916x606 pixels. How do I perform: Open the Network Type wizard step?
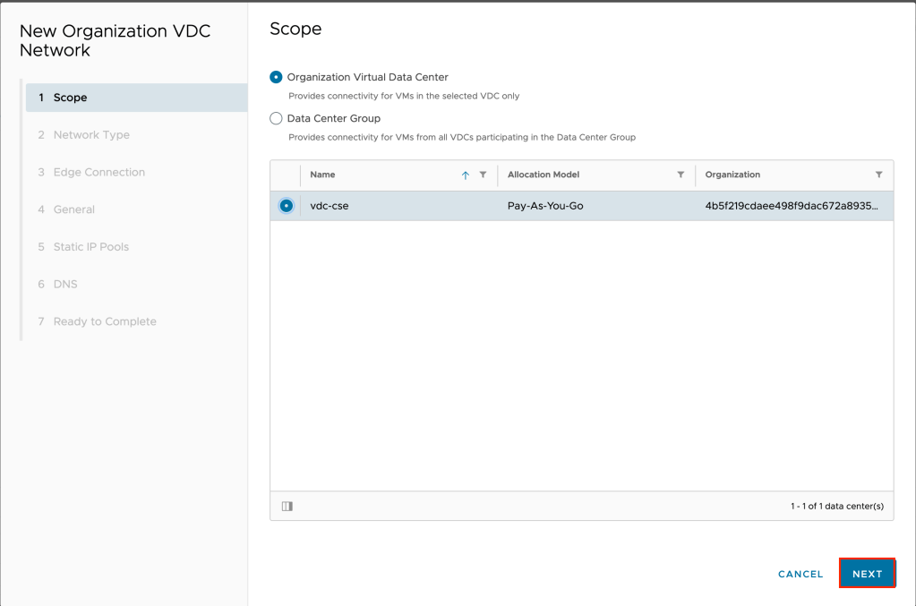click(91, 135)
